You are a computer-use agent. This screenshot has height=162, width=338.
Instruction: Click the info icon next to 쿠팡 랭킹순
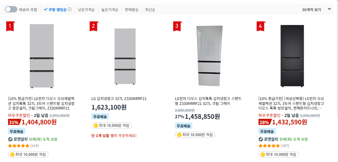coord(70,10)
